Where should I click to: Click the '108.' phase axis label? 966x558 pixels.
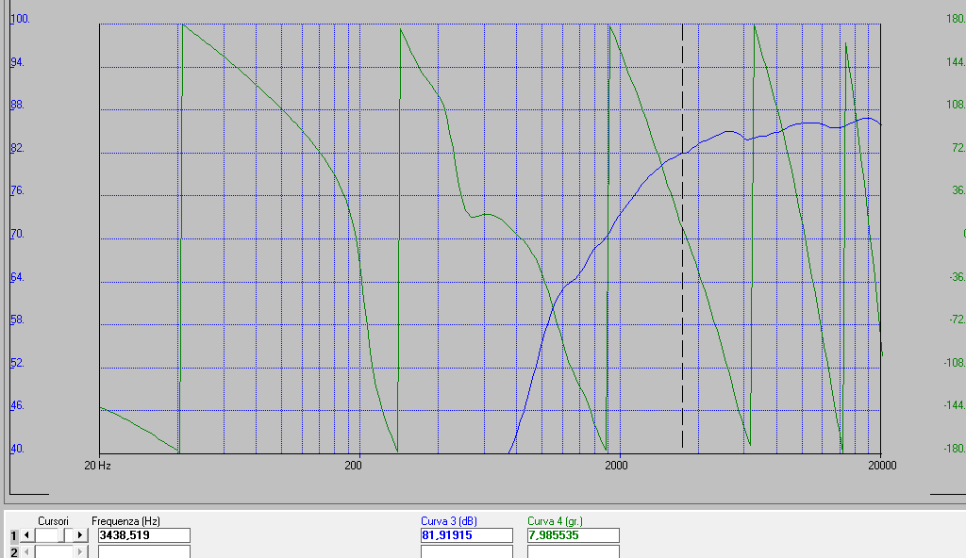(x=956, y=105)
